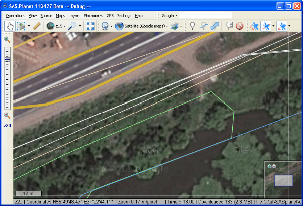The height and width of the screenshot is (206, 303).
Task: Click the add path placemark icon
Action: (x=204, y=26)
